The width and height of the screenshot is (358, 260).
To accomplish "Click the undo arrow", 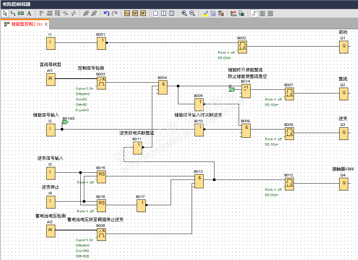I will pos(106,13).
